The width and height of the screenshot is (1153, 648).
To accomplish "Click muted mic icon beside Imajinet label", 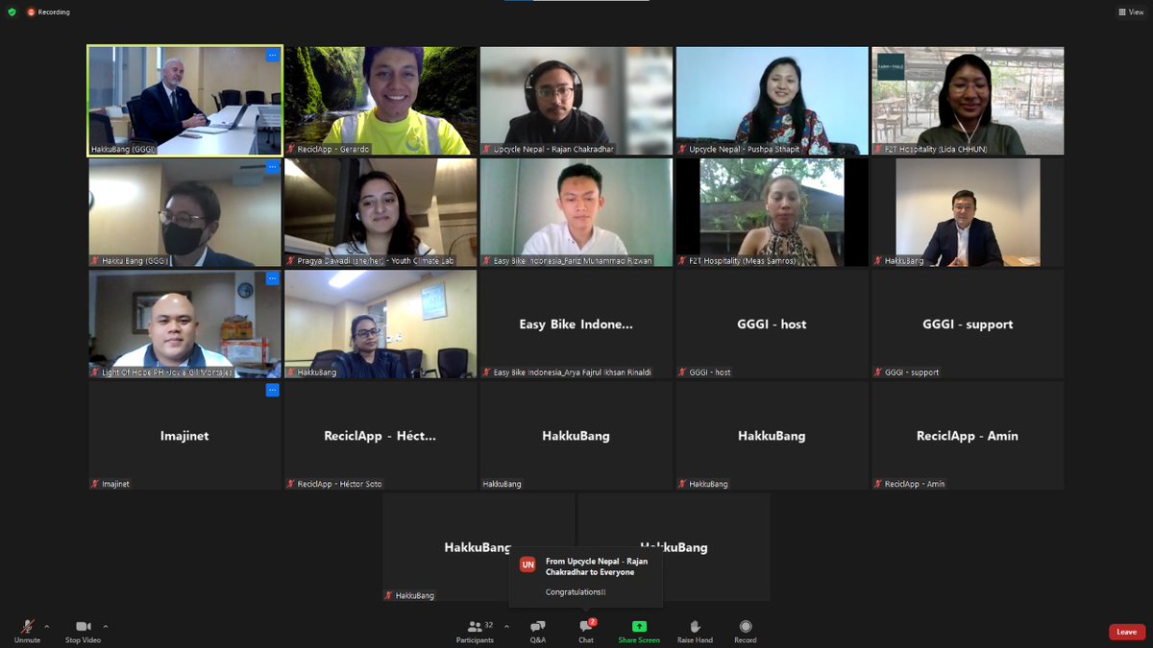I will coord(95,484).
